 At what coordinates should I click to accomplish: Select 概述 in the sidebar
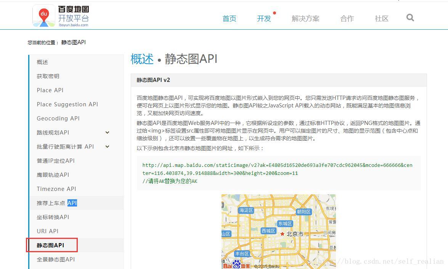[42, 62]
